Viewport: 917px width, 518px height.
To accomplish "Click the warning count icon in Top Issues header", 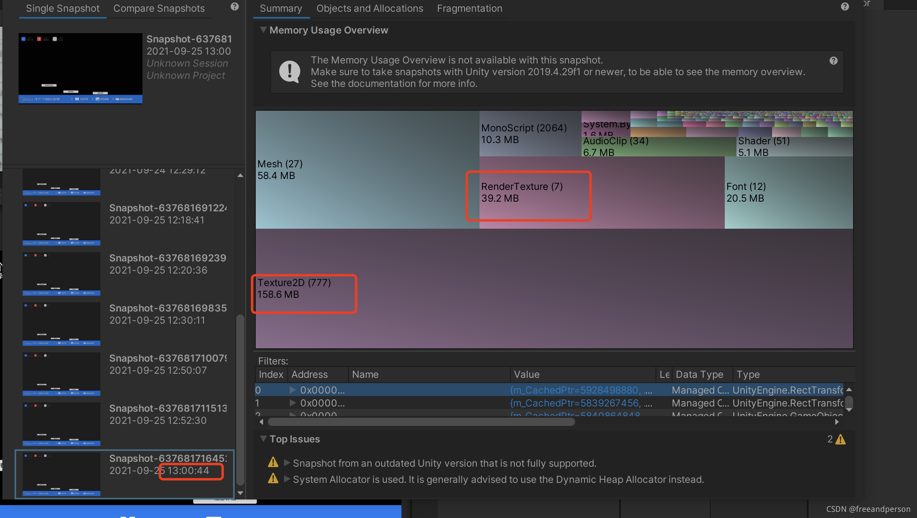I will pos(841,439).
